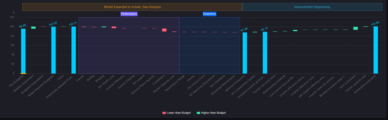Click the Empirically-Adjusted Production blue bar
388x120 pixels.
74,50
